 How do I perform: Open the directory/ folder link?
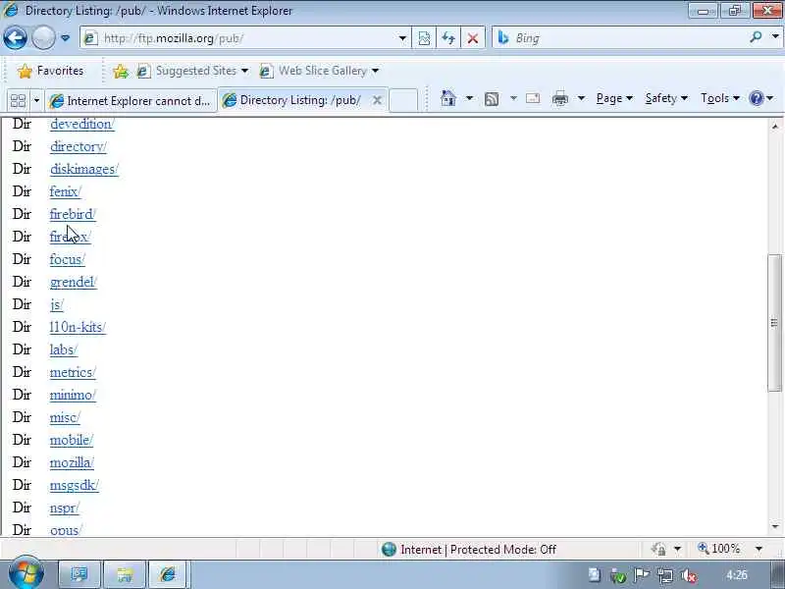(x=78, y=146)
